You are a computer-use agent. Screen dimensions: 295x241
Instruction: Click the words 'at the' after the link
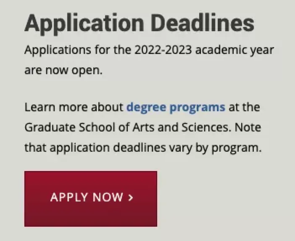245,107
